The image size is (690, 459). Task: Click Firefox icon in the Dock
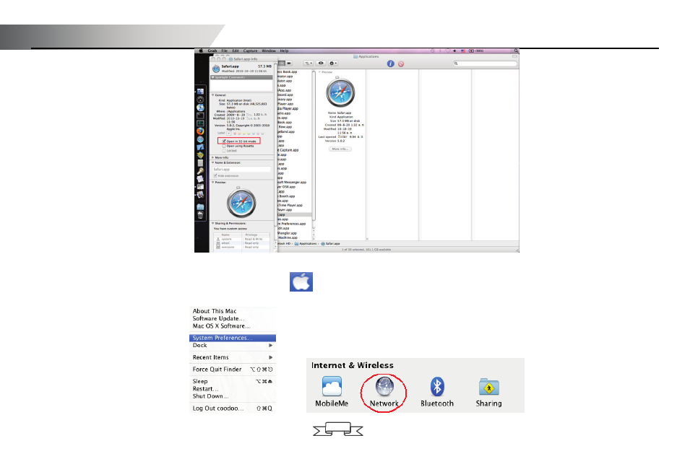tap(200, 131)
